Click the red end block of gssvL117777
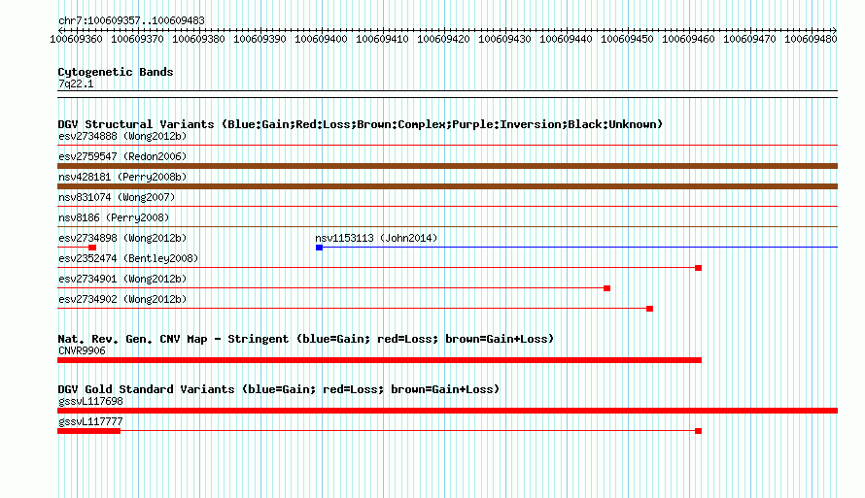The width and height of the screenshot is (865, 498). click(x=698, y=431)
